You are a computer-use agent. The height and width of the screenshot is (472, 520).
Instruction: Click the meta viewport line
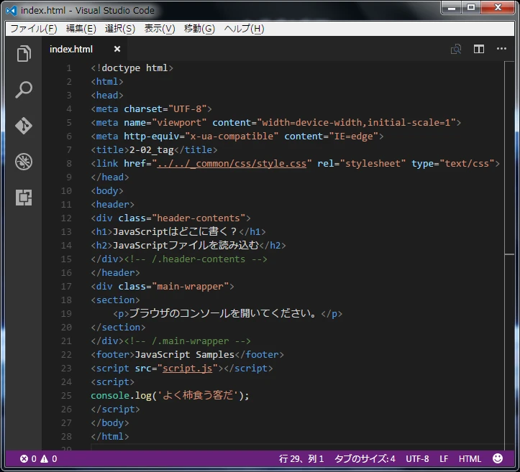click(276, 123)
